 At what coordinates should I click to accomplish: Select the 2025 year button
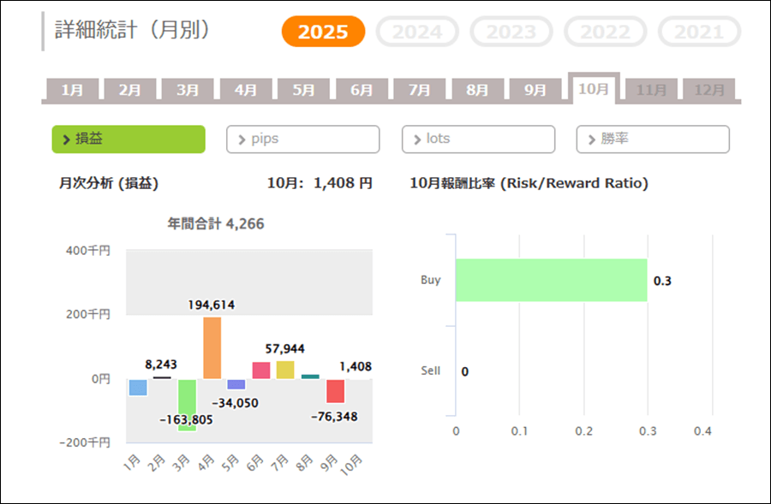(323, 32)
